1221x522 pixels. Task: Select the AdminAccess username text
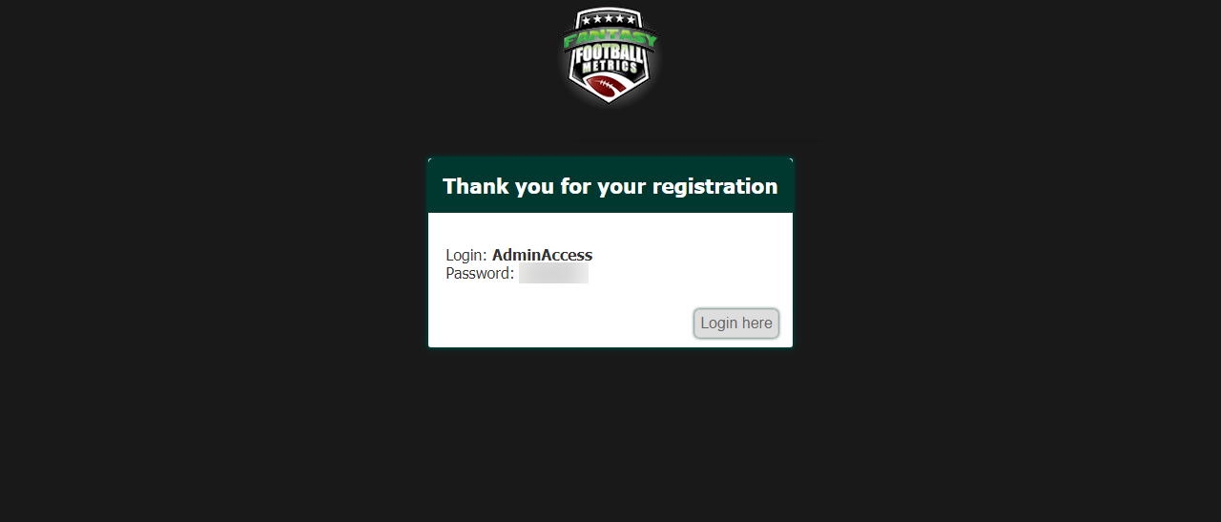pos(542,255)
